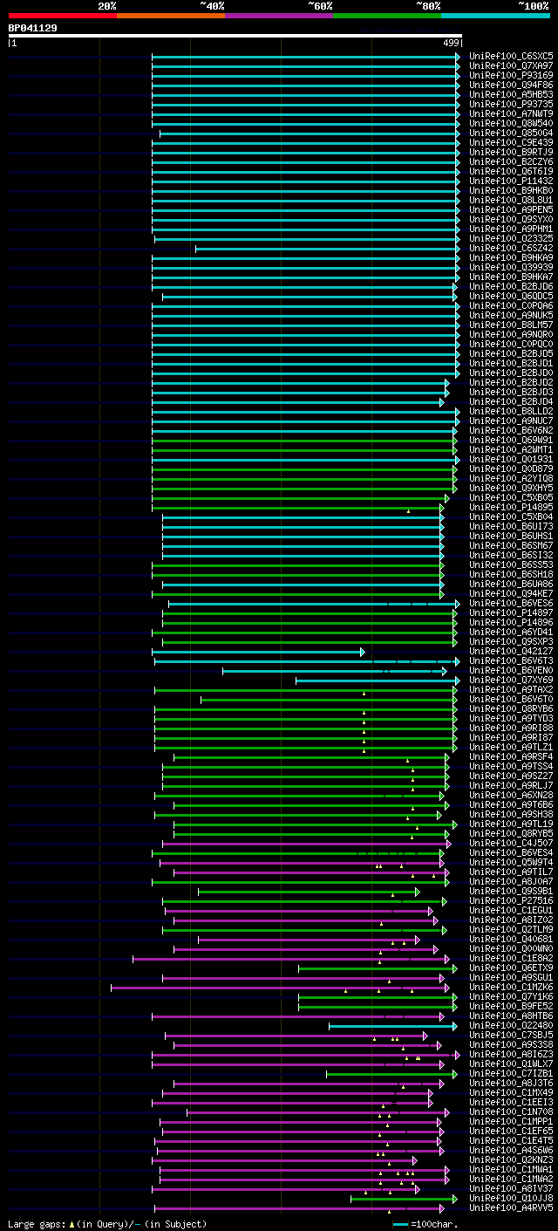Click the red 20% identity legend segment

pos(63,16)
